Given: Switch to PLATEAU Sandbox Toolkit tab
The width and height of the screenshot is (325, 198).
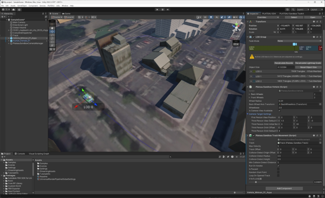Looking at the screenshot, I should coord(291,14).
